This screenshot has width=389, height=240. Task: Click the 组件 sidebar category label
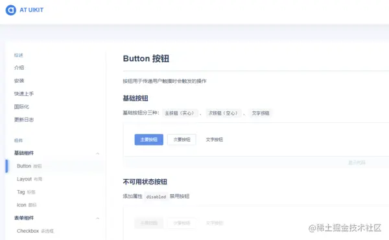[18, 140]
